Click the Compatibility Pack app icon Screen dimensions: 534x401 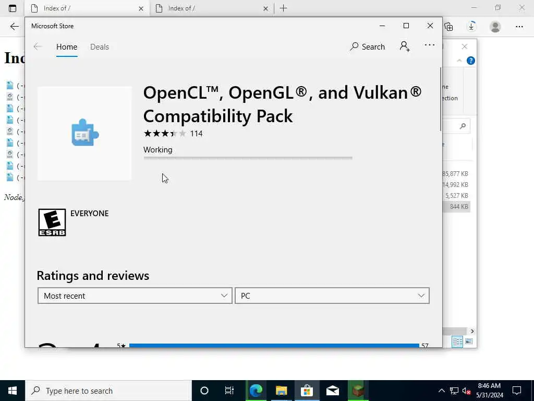click(x=84, y=133)
